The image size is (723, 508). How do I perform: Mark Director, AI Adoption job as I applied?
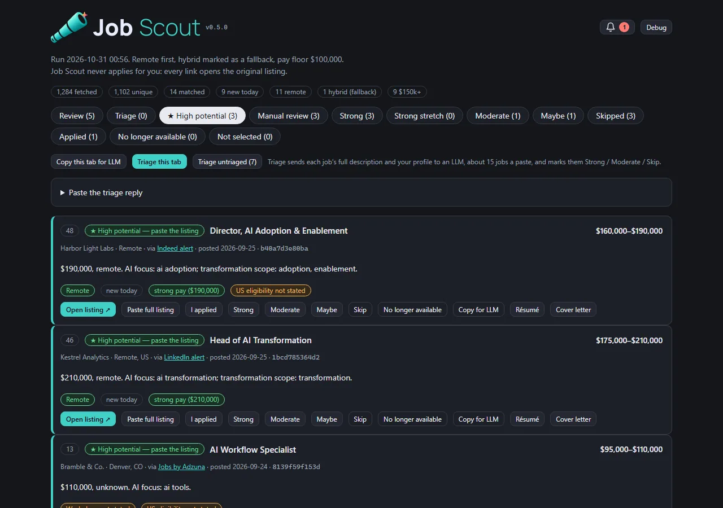tap(204, 310)
